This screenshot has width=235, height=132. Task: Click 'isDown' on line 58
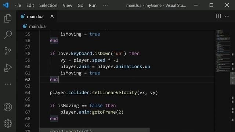click(x=102, y=54)
